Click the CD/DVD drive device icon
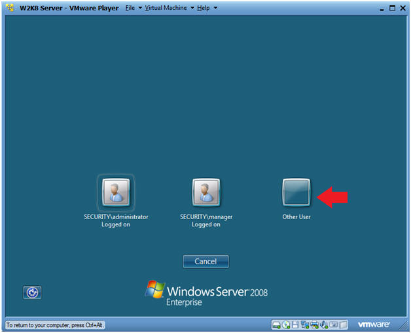Viewport: 411px width, 333px height. 286,325
